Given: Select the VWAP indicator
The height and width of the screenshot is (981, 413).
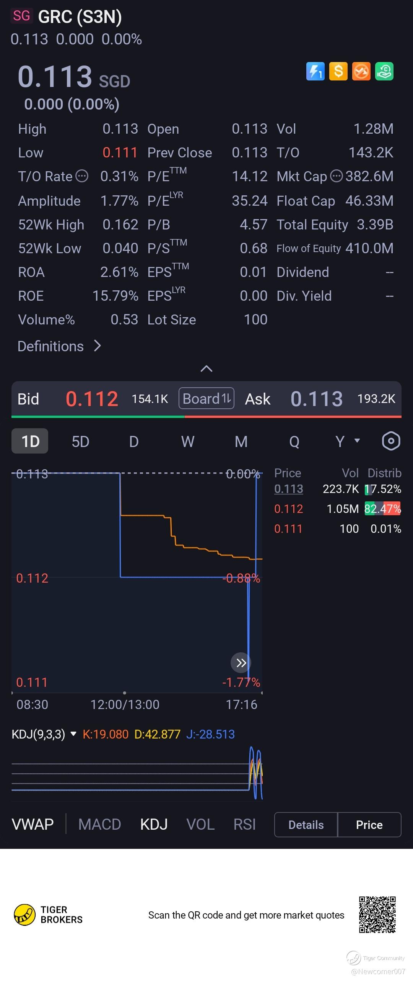Looking at the screenshot, I should (33, 824).
